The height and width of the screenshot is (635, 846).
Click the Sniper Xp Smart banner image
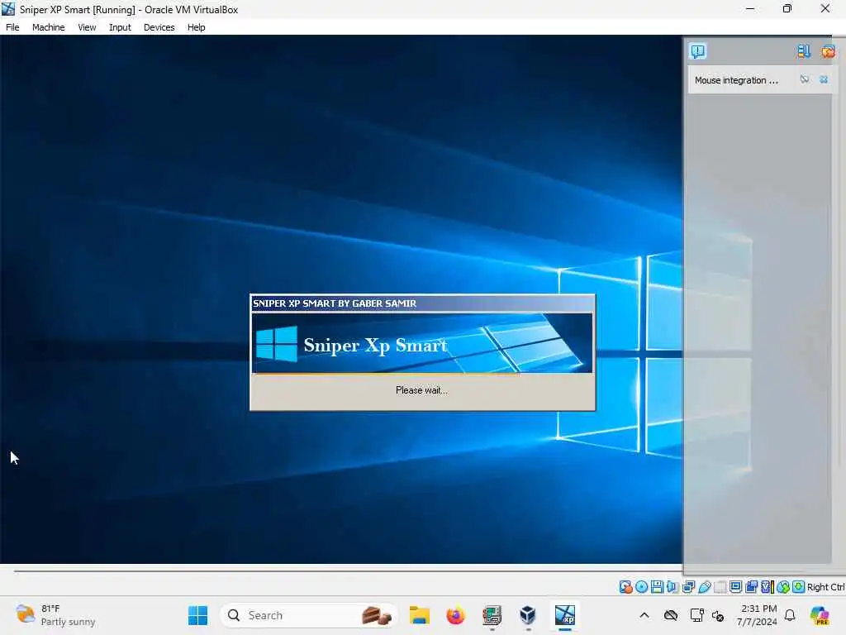pos(422,343)
